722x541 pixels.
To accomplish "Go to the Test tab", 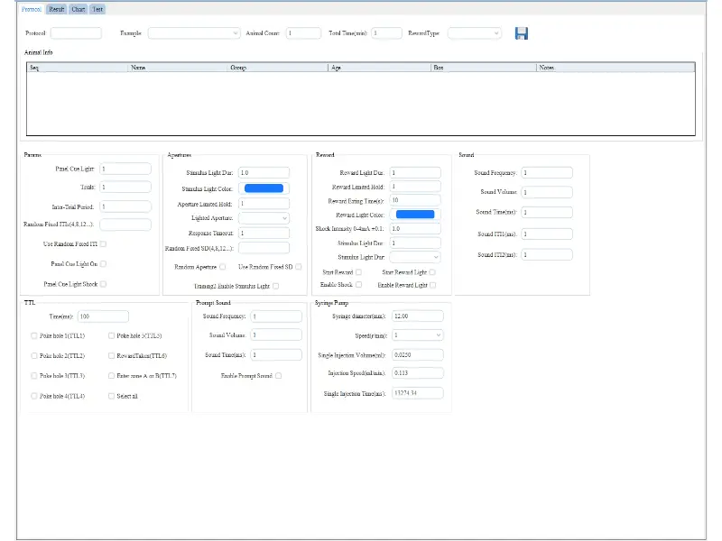I will [x=97, y=9].
